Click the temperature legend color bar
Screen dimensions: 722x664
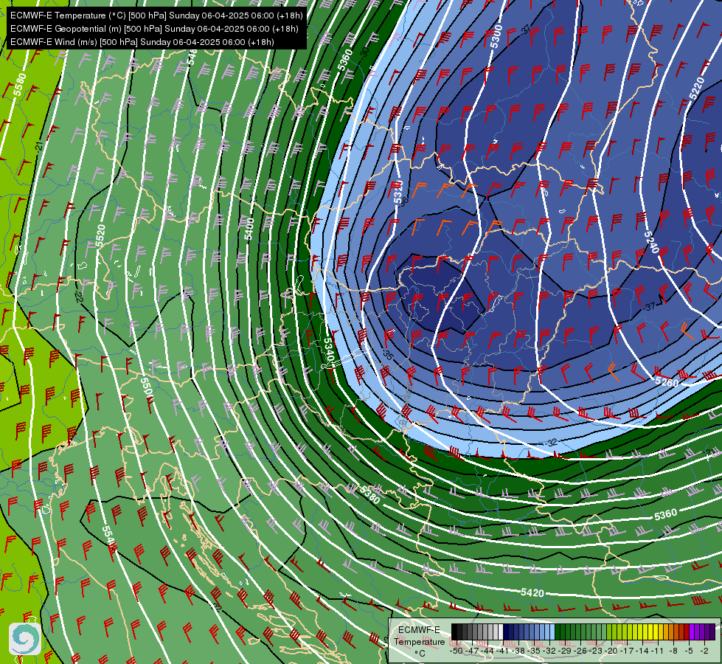click(583, 632)
